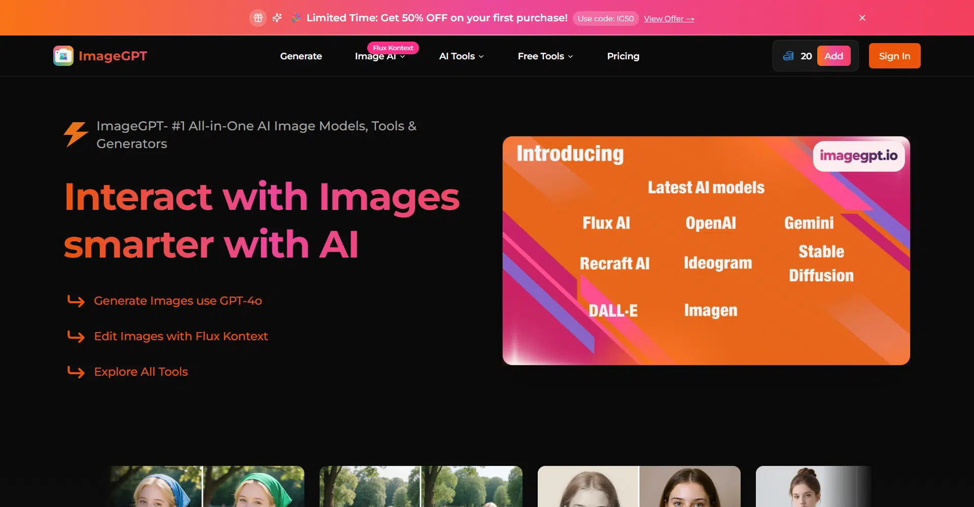Click the ImageGPT logo icon

[63, 56]
